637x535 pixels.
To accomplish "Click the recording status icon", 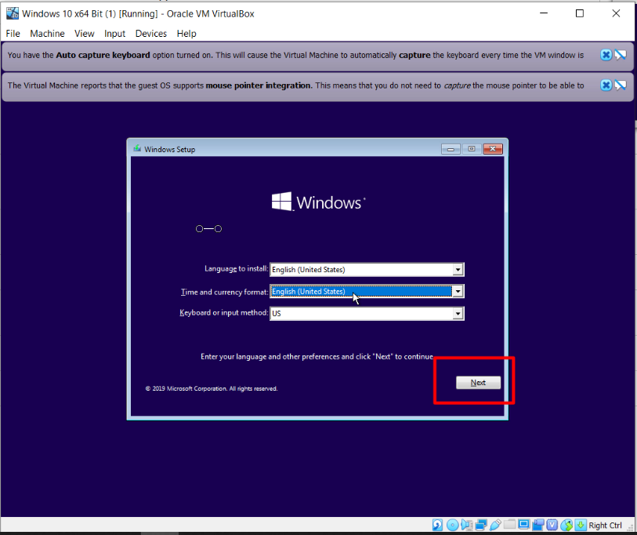I will coord(538,525).
